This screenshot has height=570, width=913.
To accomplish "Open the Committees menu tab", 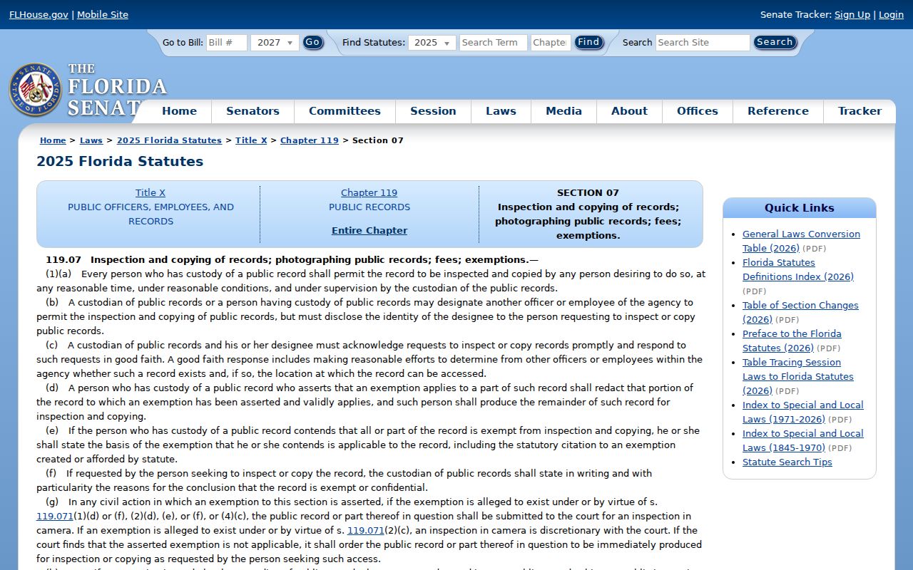I will [x=345, y=111].
